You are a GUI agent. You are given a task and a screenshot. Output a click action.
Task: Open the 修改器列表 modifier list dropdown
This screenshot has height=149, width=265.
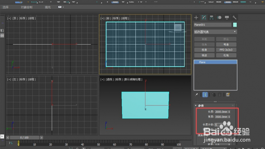click(215, 32)
